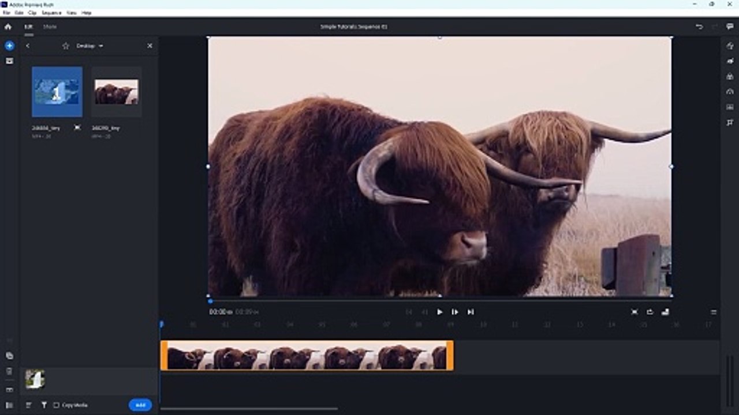Open the View menu

(x=72, y=13)
